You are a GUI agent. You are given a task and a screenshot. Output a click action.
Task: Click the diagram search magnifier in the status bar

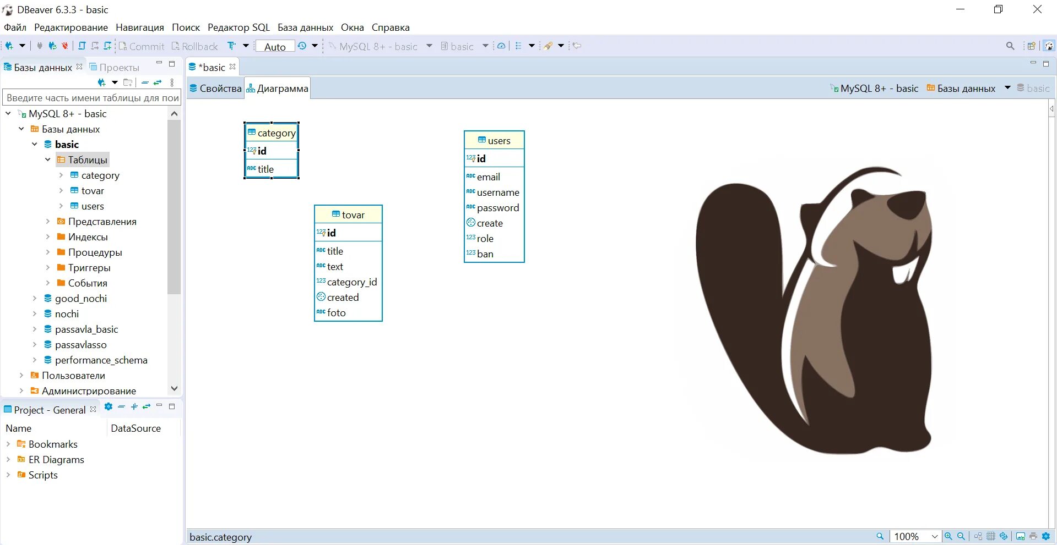point(880,536)
